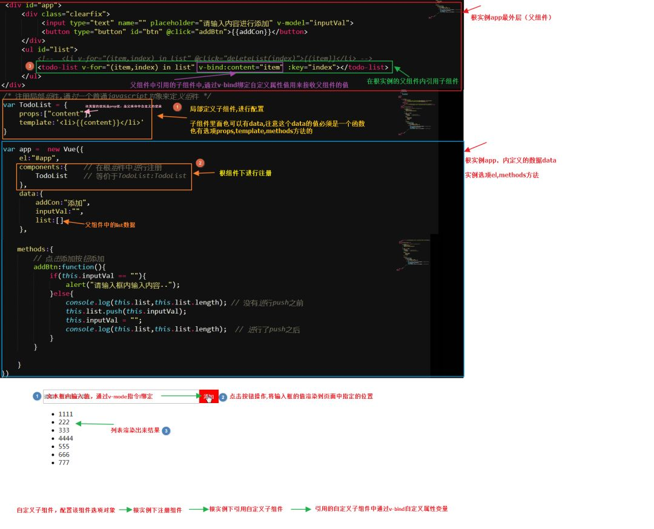Screen dimensions: 654x529
Task: Click the list:[] data property line
Action: click(49, 220)
